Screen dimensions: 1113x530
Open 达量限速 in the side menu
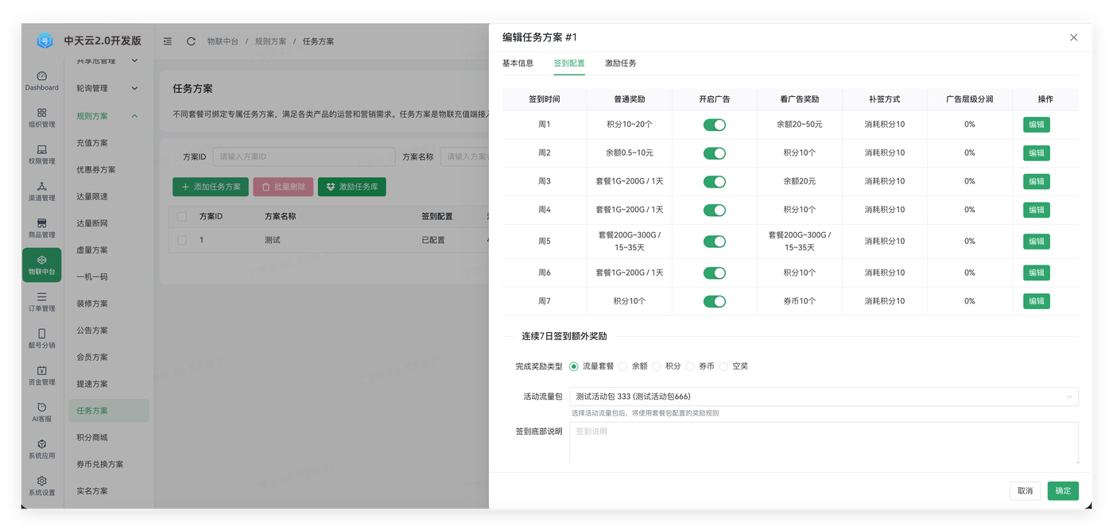pos(108,196)
